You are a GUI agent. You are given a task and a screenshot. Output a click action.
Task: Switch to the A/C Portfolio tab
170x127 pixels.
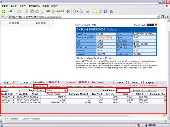coord(14,86)
